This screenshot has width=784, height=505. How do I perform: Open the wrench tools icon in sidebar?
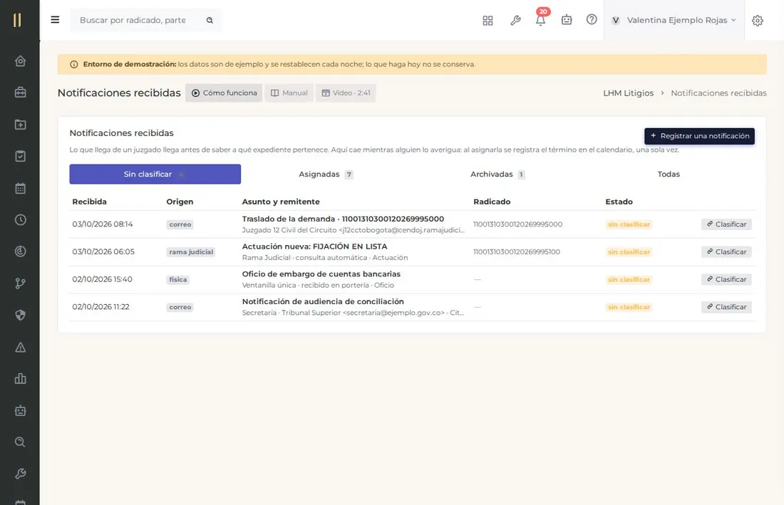tap(20, 474)
